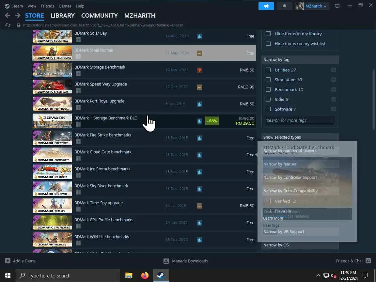376x282 pixels.
Task: Collapse the Narrow by tag section
Action: (300, 60)
